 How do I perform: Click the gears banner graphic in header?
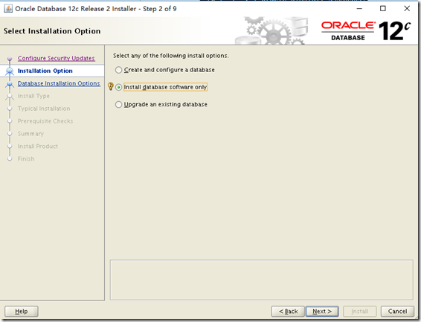tap(271, 30)
